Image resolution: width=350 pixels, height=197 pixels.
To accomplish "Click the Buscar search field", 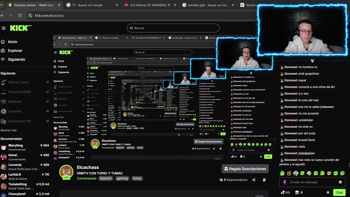I will [173, 28].
